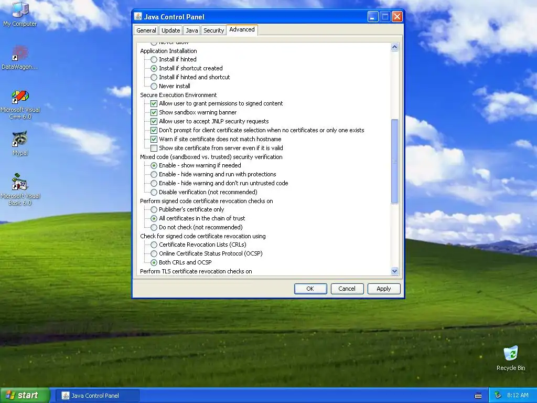Click the Apply button
Image resolution: width=537 pixels, height=403 pixels.
click(x=384, y=289)
